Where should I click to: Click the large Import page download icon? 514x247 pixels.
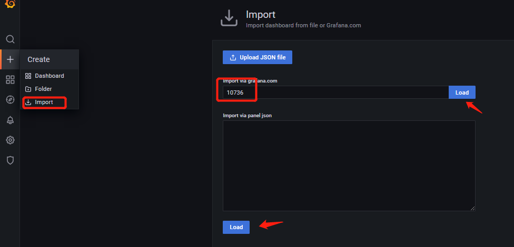(229, 18)
